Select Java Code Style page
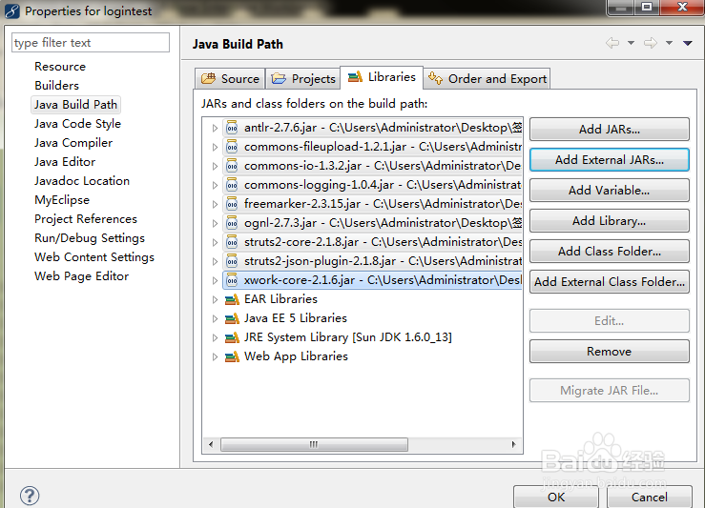Image resolution: width=705 pixels, height=508 pixels. (77, 124)
